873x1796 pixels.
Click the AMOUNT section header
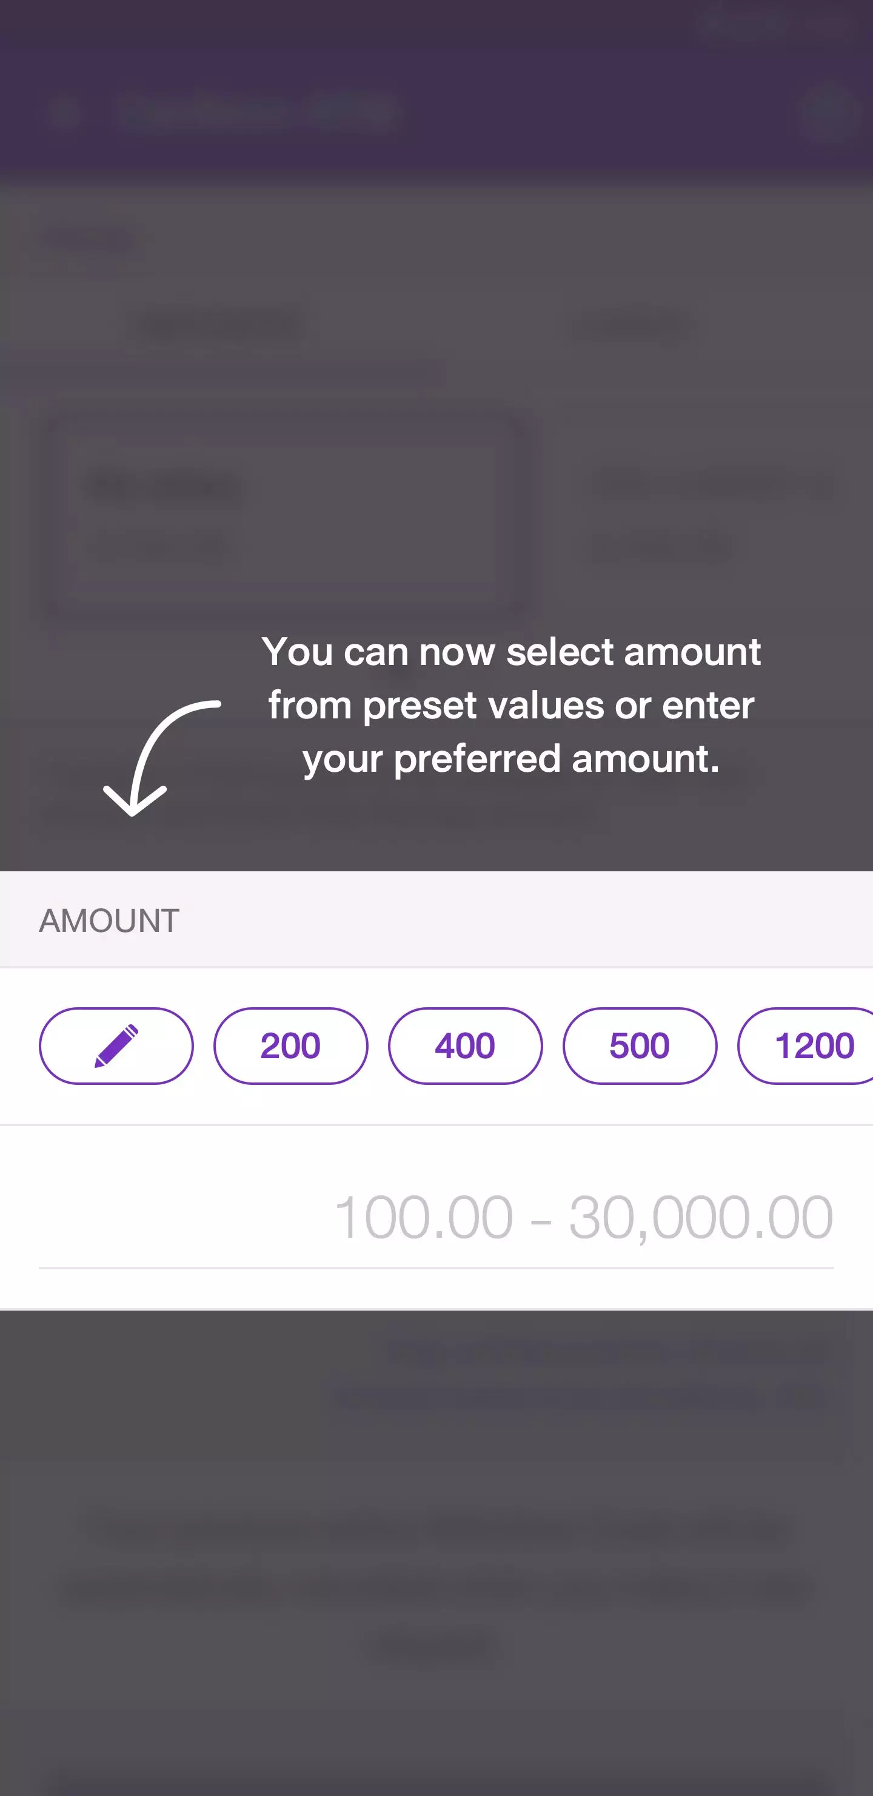coord(109,920)
